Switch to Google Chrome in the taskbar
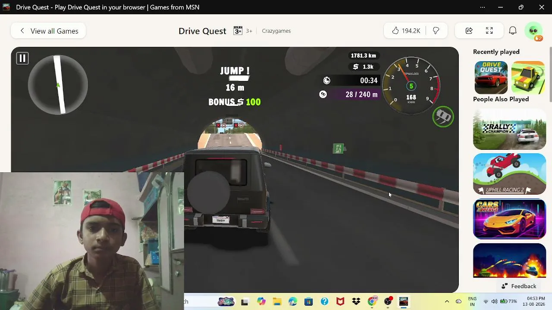552x310 pixels. pyautogui.click(x=372, y=302)
